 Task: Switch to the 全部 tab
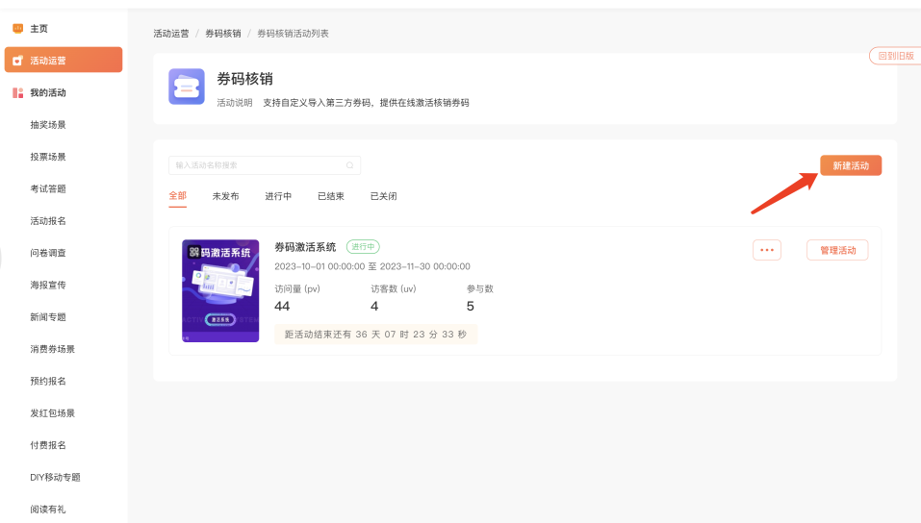tap(177, 195)
